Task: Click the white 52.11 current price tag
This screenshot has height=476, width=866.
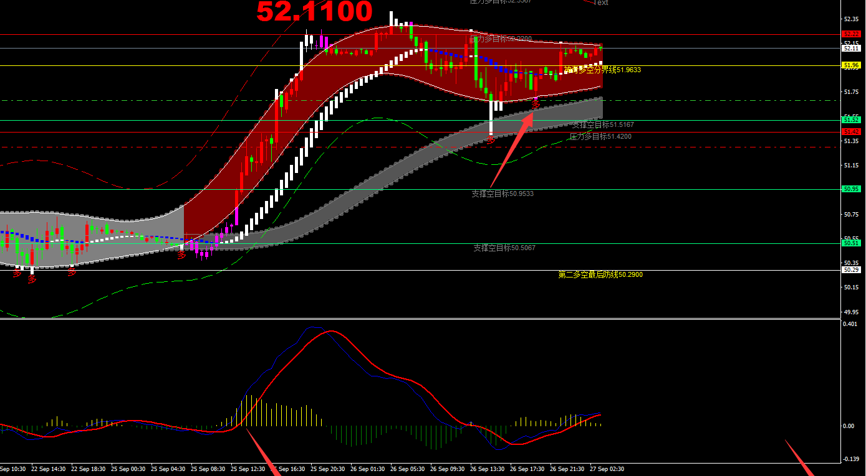Action: 851,48
